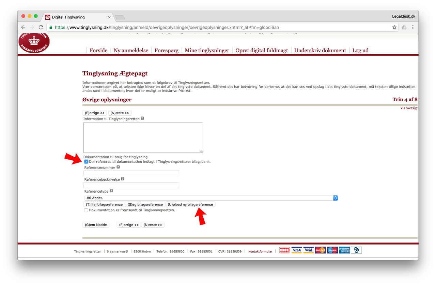Click the Maestro logo in footer
Screen dimensions: 436x285
[332, 250]
